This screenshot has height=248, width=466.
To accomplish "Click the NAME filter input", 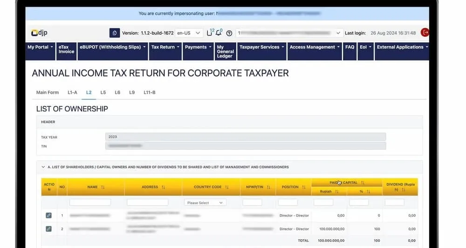I will coord(90,202).
